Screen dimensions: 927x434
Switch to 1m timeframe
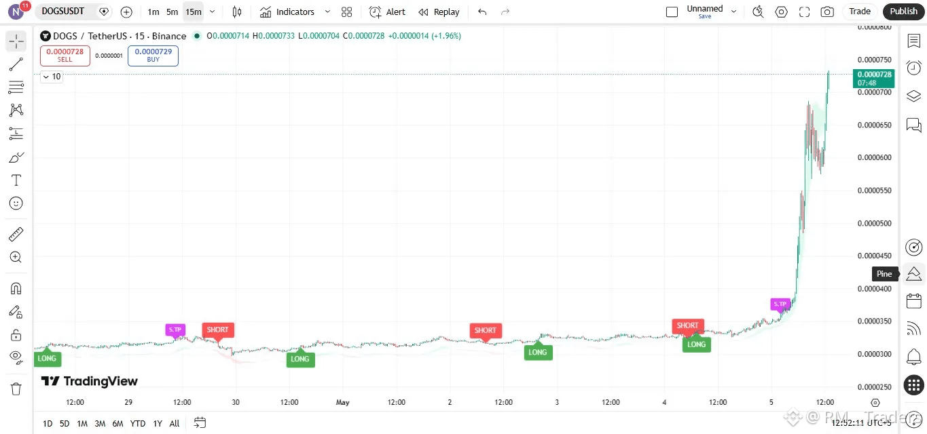coord(153,12)
